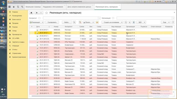Click Windows Start orb
This screenshot has width=177, height=99.
pos(3,3)
